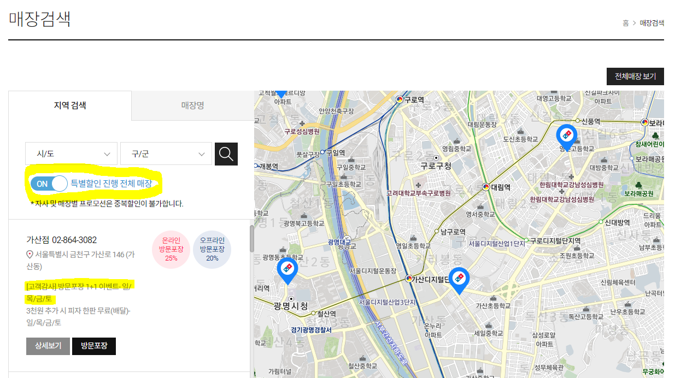The height and width of the screenshot is (378, 675).
Task: Select Domino's map pin near 신풍역
Action: pos(566,137)
